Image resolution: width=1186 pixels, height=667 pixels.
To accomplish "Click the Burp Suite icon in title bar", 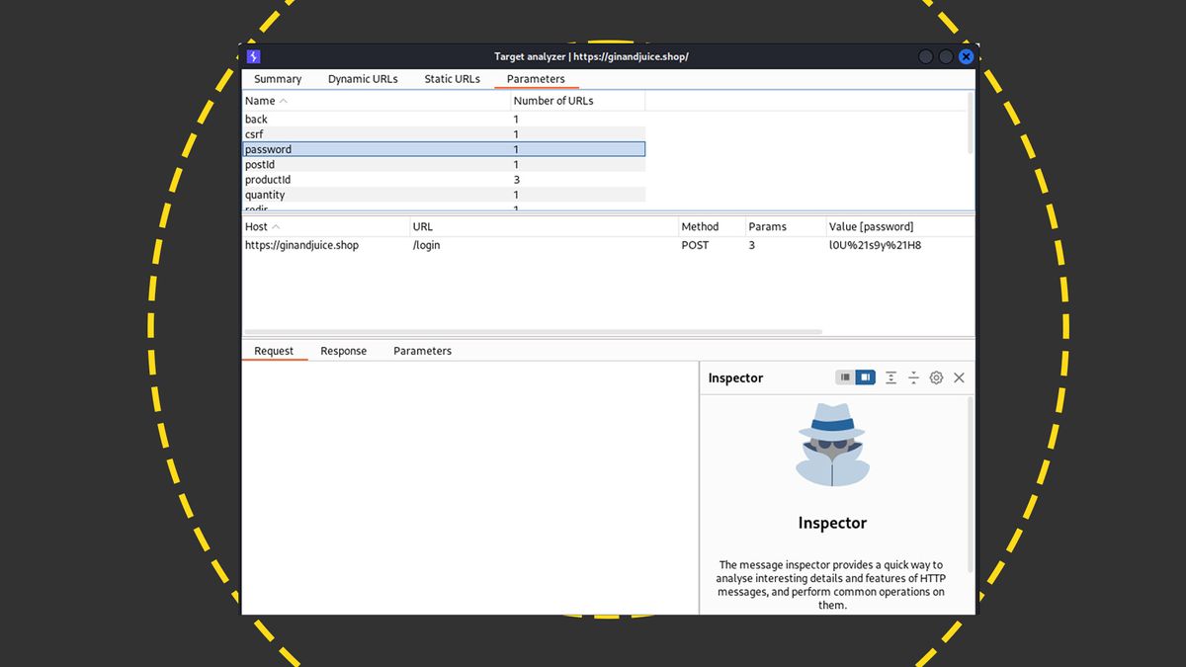I will pos(253,56).
